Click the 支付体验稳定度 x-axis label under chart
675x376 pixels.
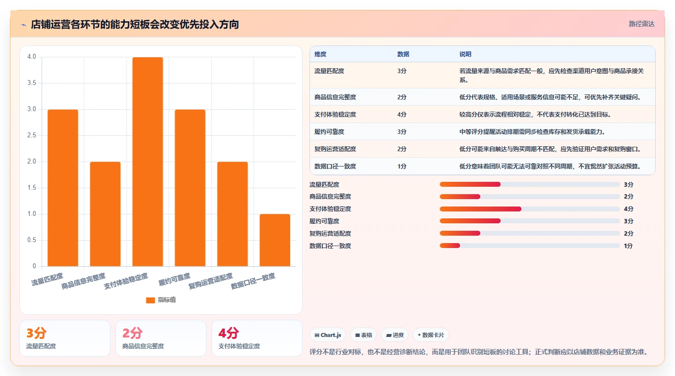[126, 281]
